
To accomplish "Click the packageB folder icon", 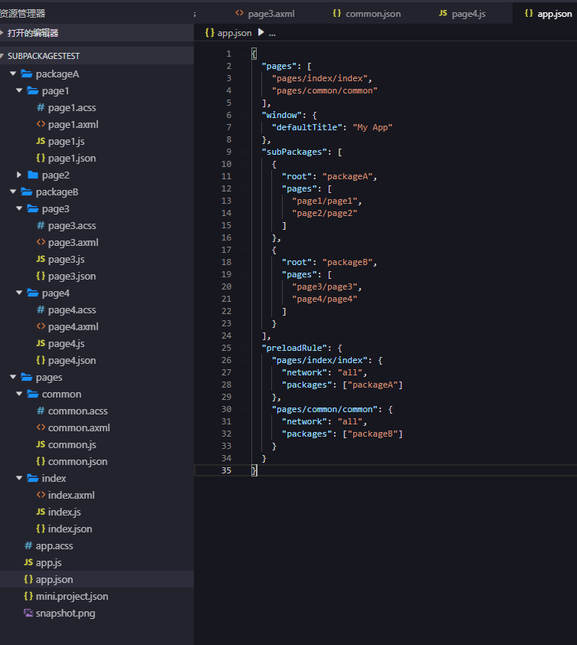I will click(x=27, y=192).
